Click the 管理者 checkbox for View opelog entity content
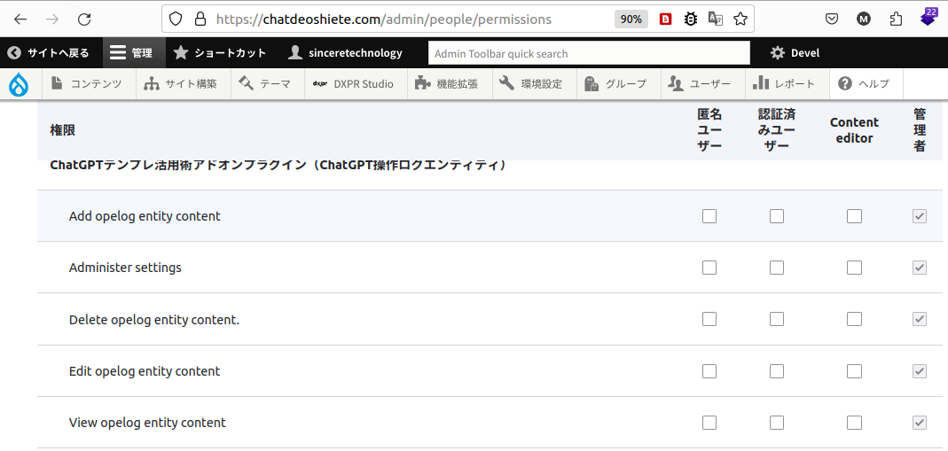Viewport: 948px width, 451px height. pyautogui.click(x=919, y=422)
